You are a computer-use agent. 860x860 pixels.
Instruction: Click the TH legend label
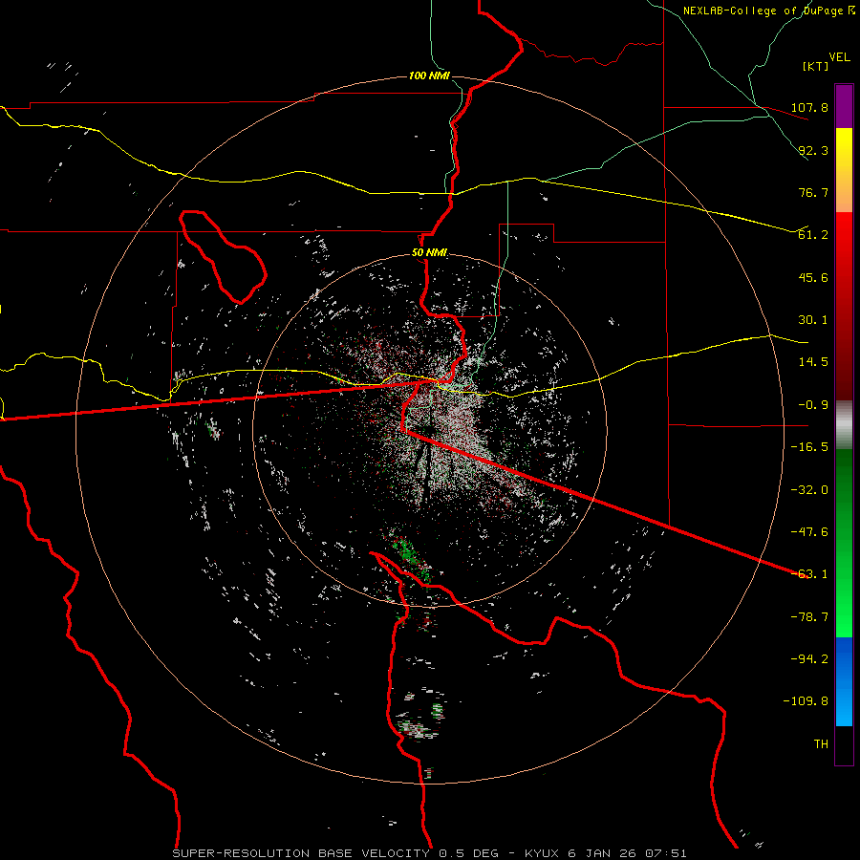coord(821,744)
